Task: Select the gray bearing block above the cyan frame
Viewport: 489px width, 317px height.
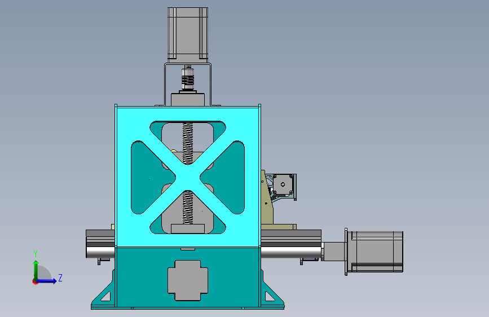Action: [x=188, y=99]
